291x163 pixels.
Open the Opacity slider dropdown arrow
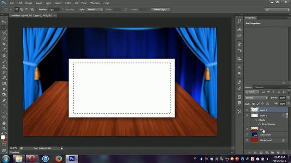tap(288, 98)
